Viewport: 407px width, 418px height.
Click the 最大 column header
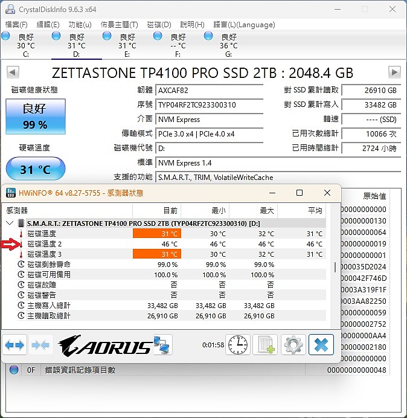pos(253,211)
